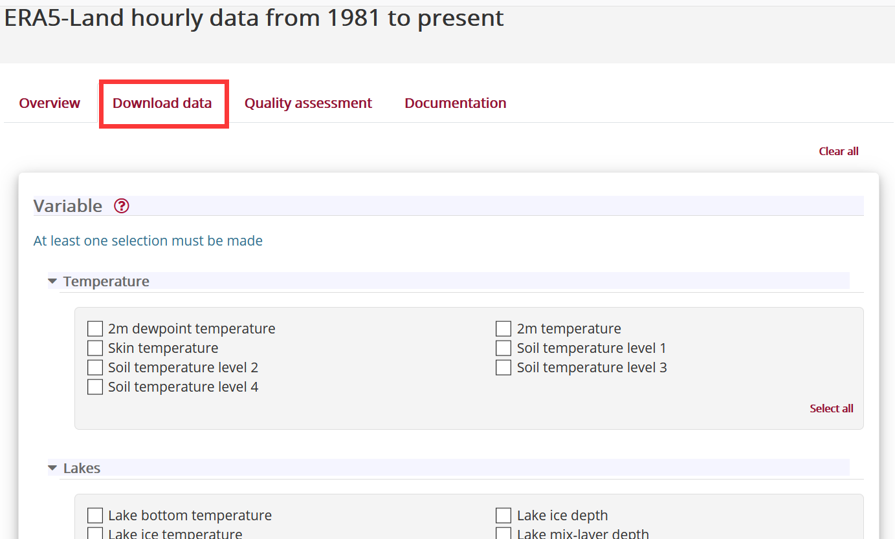Go to the Quality assessment tab
This screenshot has height=539, width=895.
point(308,103)
